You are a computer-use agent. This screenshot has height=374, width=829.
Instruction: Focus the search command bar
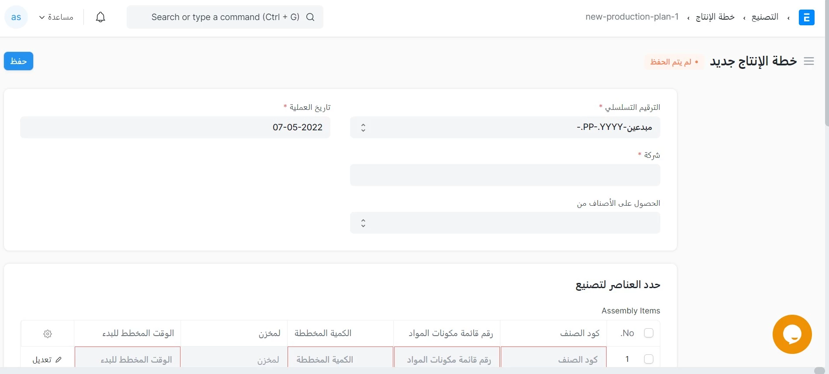(225, 17)
